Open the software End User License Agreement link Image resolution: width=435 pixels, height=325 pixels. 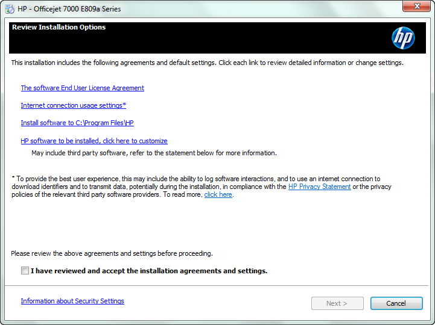pyautogui.click(x=83, y=88)
